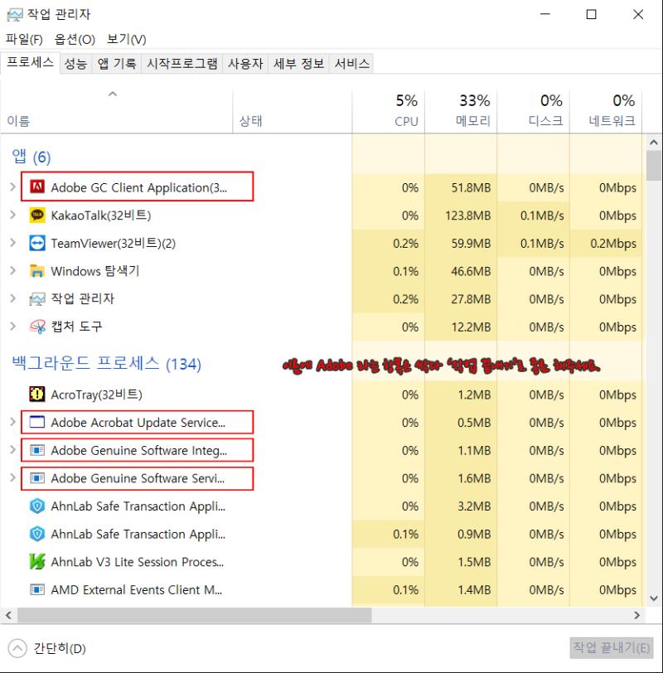The height and width of the screenshot is (673, 663).
Task: Expand the KakaoTalk(32비트) row
Action: click(13, 215)
